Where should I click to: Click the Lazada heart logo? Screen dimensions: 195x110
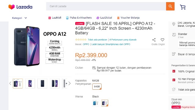pyautogui.click(x=12, y=7)
